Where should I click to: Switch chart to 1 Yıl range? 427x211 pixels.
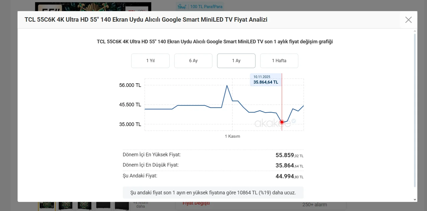150,61
